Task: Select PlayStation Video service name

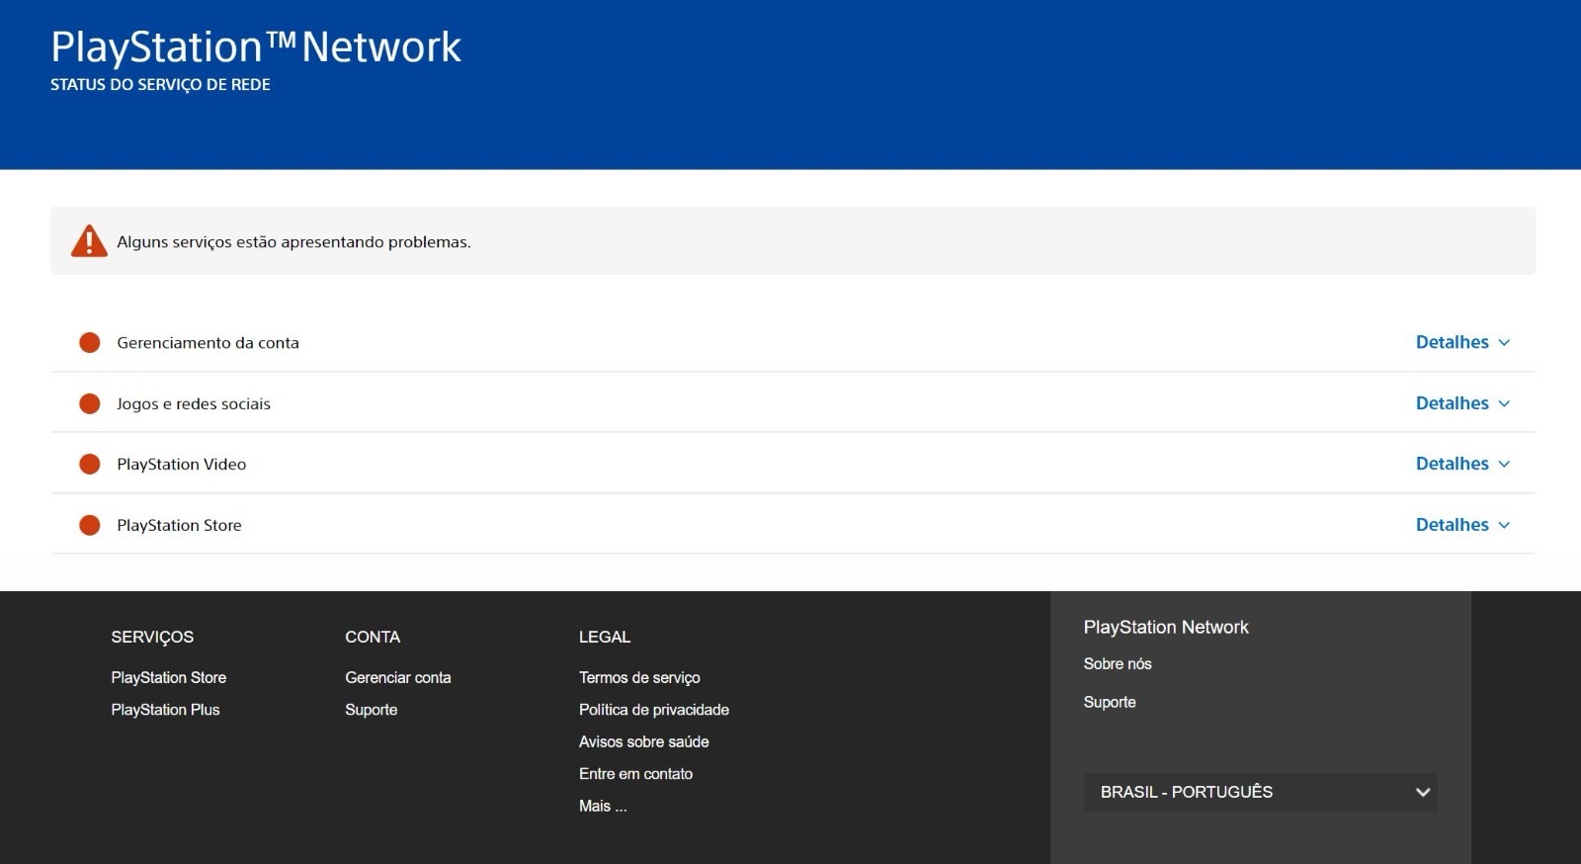Action: [182, 464]
